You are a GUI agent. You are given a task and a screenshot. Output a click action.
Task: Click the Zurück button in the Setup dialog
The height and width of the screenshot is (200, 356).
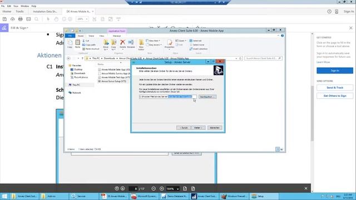click(184, 128)
